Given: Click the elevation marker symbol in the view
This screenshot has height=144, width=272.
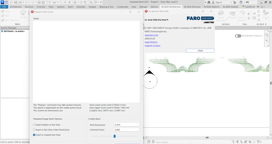Looking at the screenshot, I should click(150, 79).
